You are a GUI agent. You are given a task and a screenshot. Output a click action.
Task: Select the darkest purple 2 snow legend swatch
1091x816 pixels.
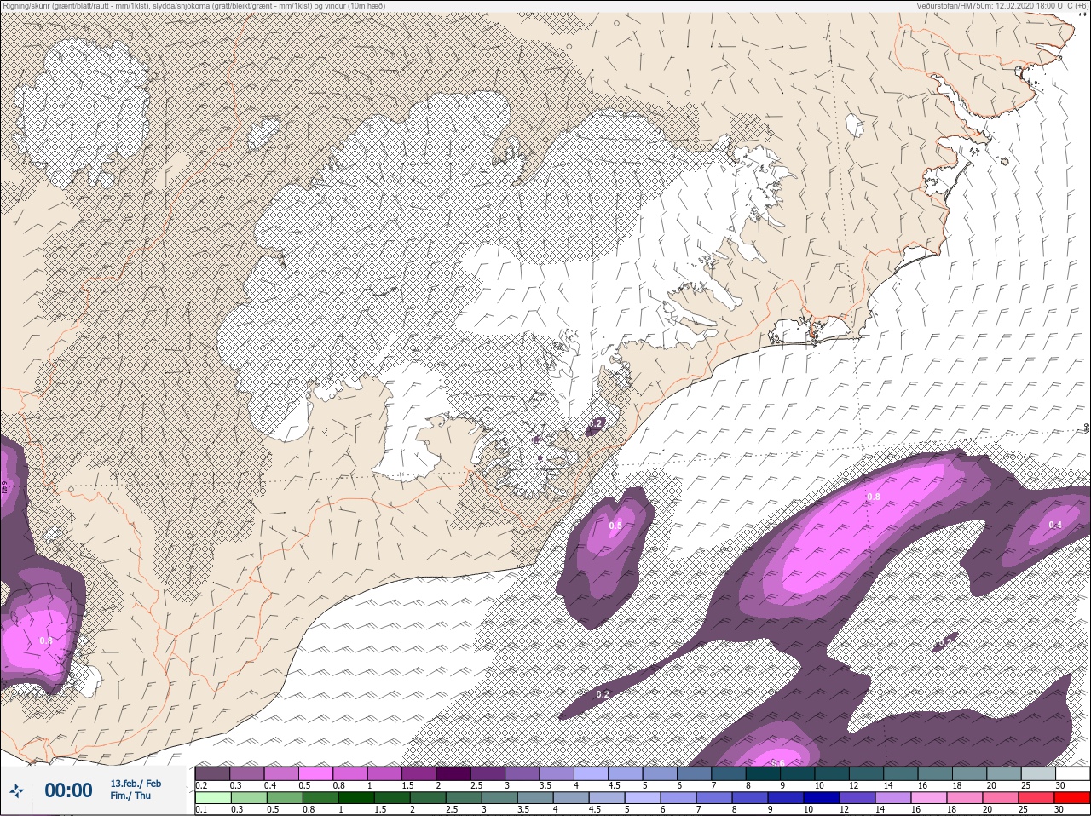coord(453,773)
